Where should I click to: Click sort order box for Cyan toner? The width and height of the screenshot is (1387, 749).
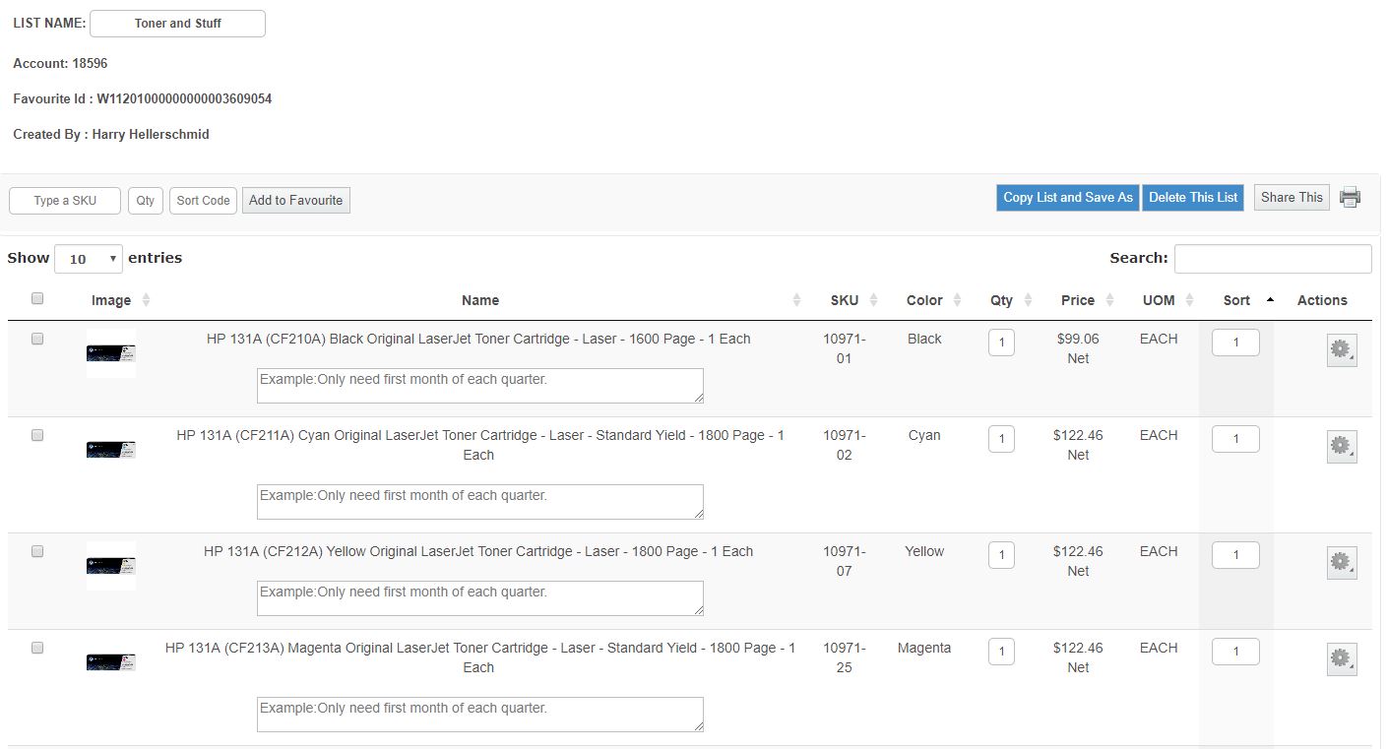(x=1235, y=439)
